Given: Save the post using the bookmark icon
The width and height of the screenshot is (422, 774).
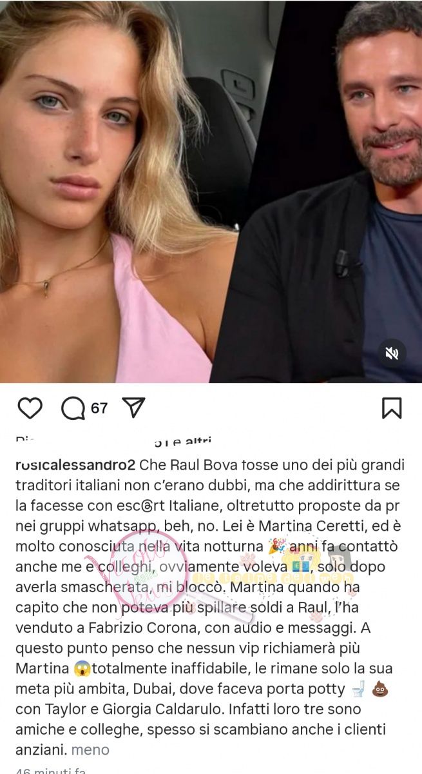Looking at the screenshot, I should coord(392,408).
